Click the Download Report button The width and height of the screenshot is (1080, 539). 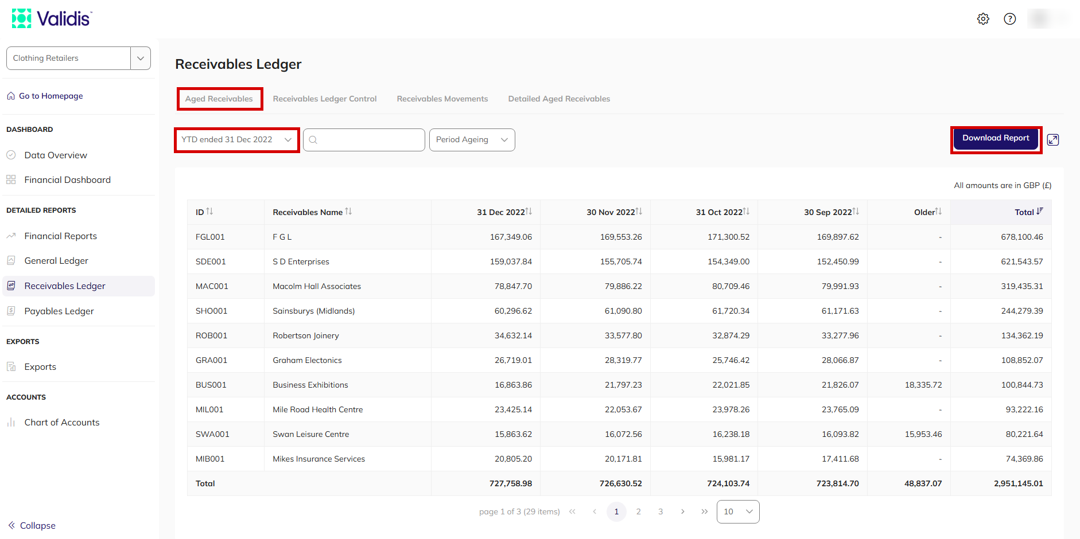pyautogui.click(x=996, y=139)
